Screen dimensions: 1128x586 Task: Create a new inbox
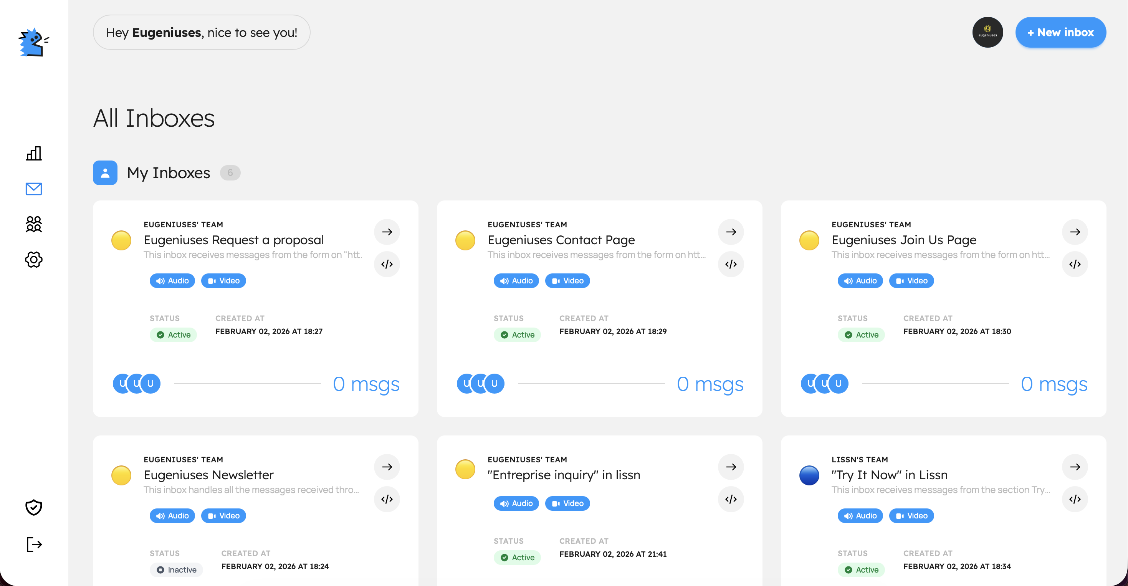[1060, 32]
